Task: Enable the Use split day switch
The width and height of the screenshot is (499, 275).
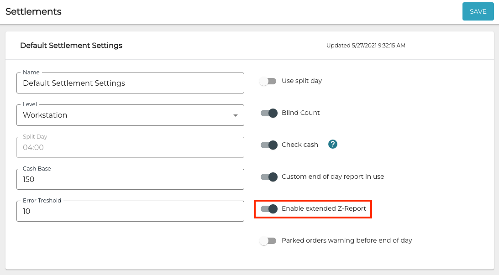Action: coord(268,81)
